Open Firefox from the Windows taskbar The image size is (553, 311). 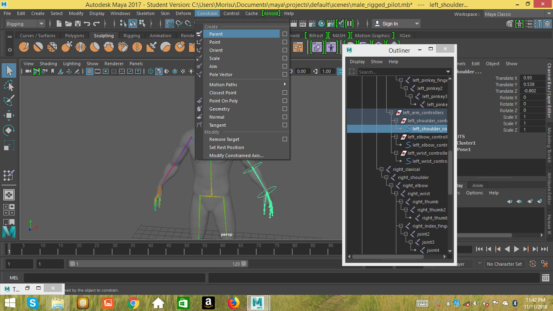pos(233,302)
